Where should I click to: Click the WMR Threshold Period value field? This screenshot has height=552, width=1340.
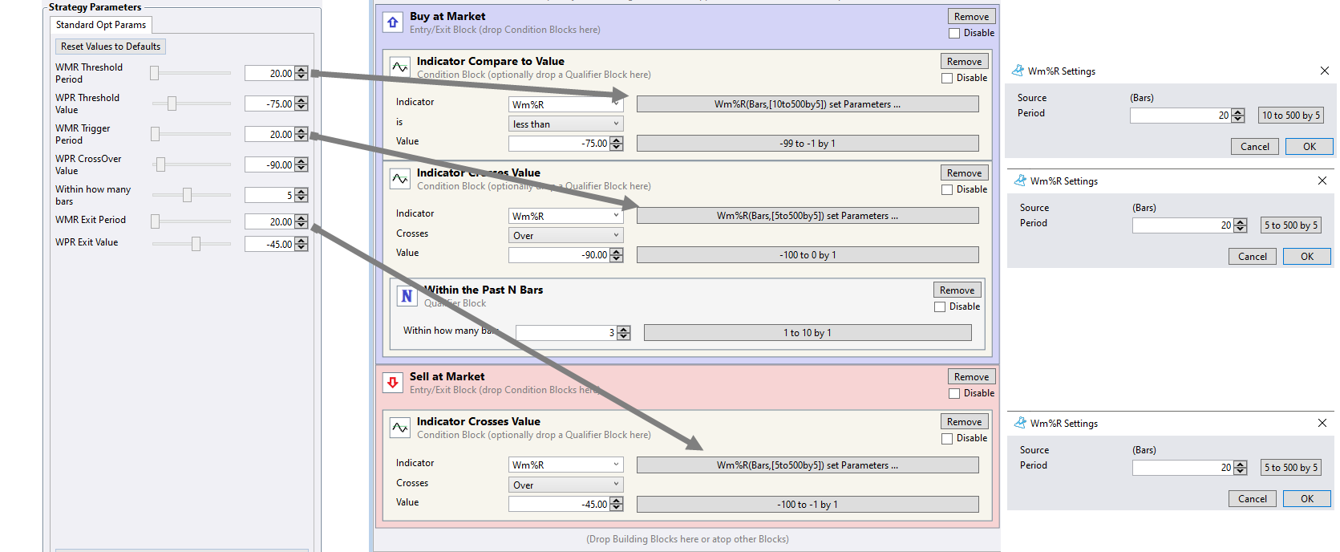click(x=269, y=73)
